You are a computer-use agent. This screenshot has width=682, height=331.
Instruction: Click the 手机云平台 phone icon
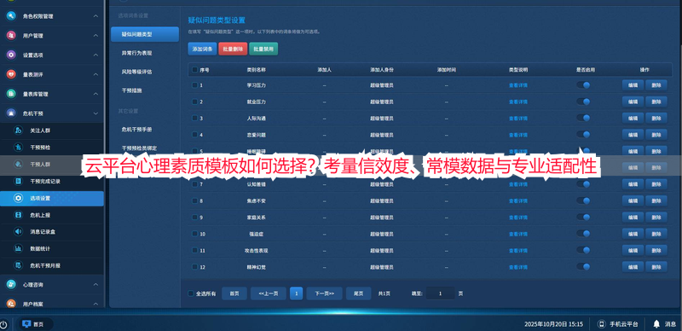602,324
